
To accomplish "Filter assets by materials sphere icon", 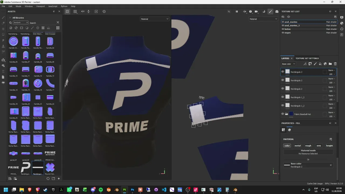I will click(x=11, y=28).
